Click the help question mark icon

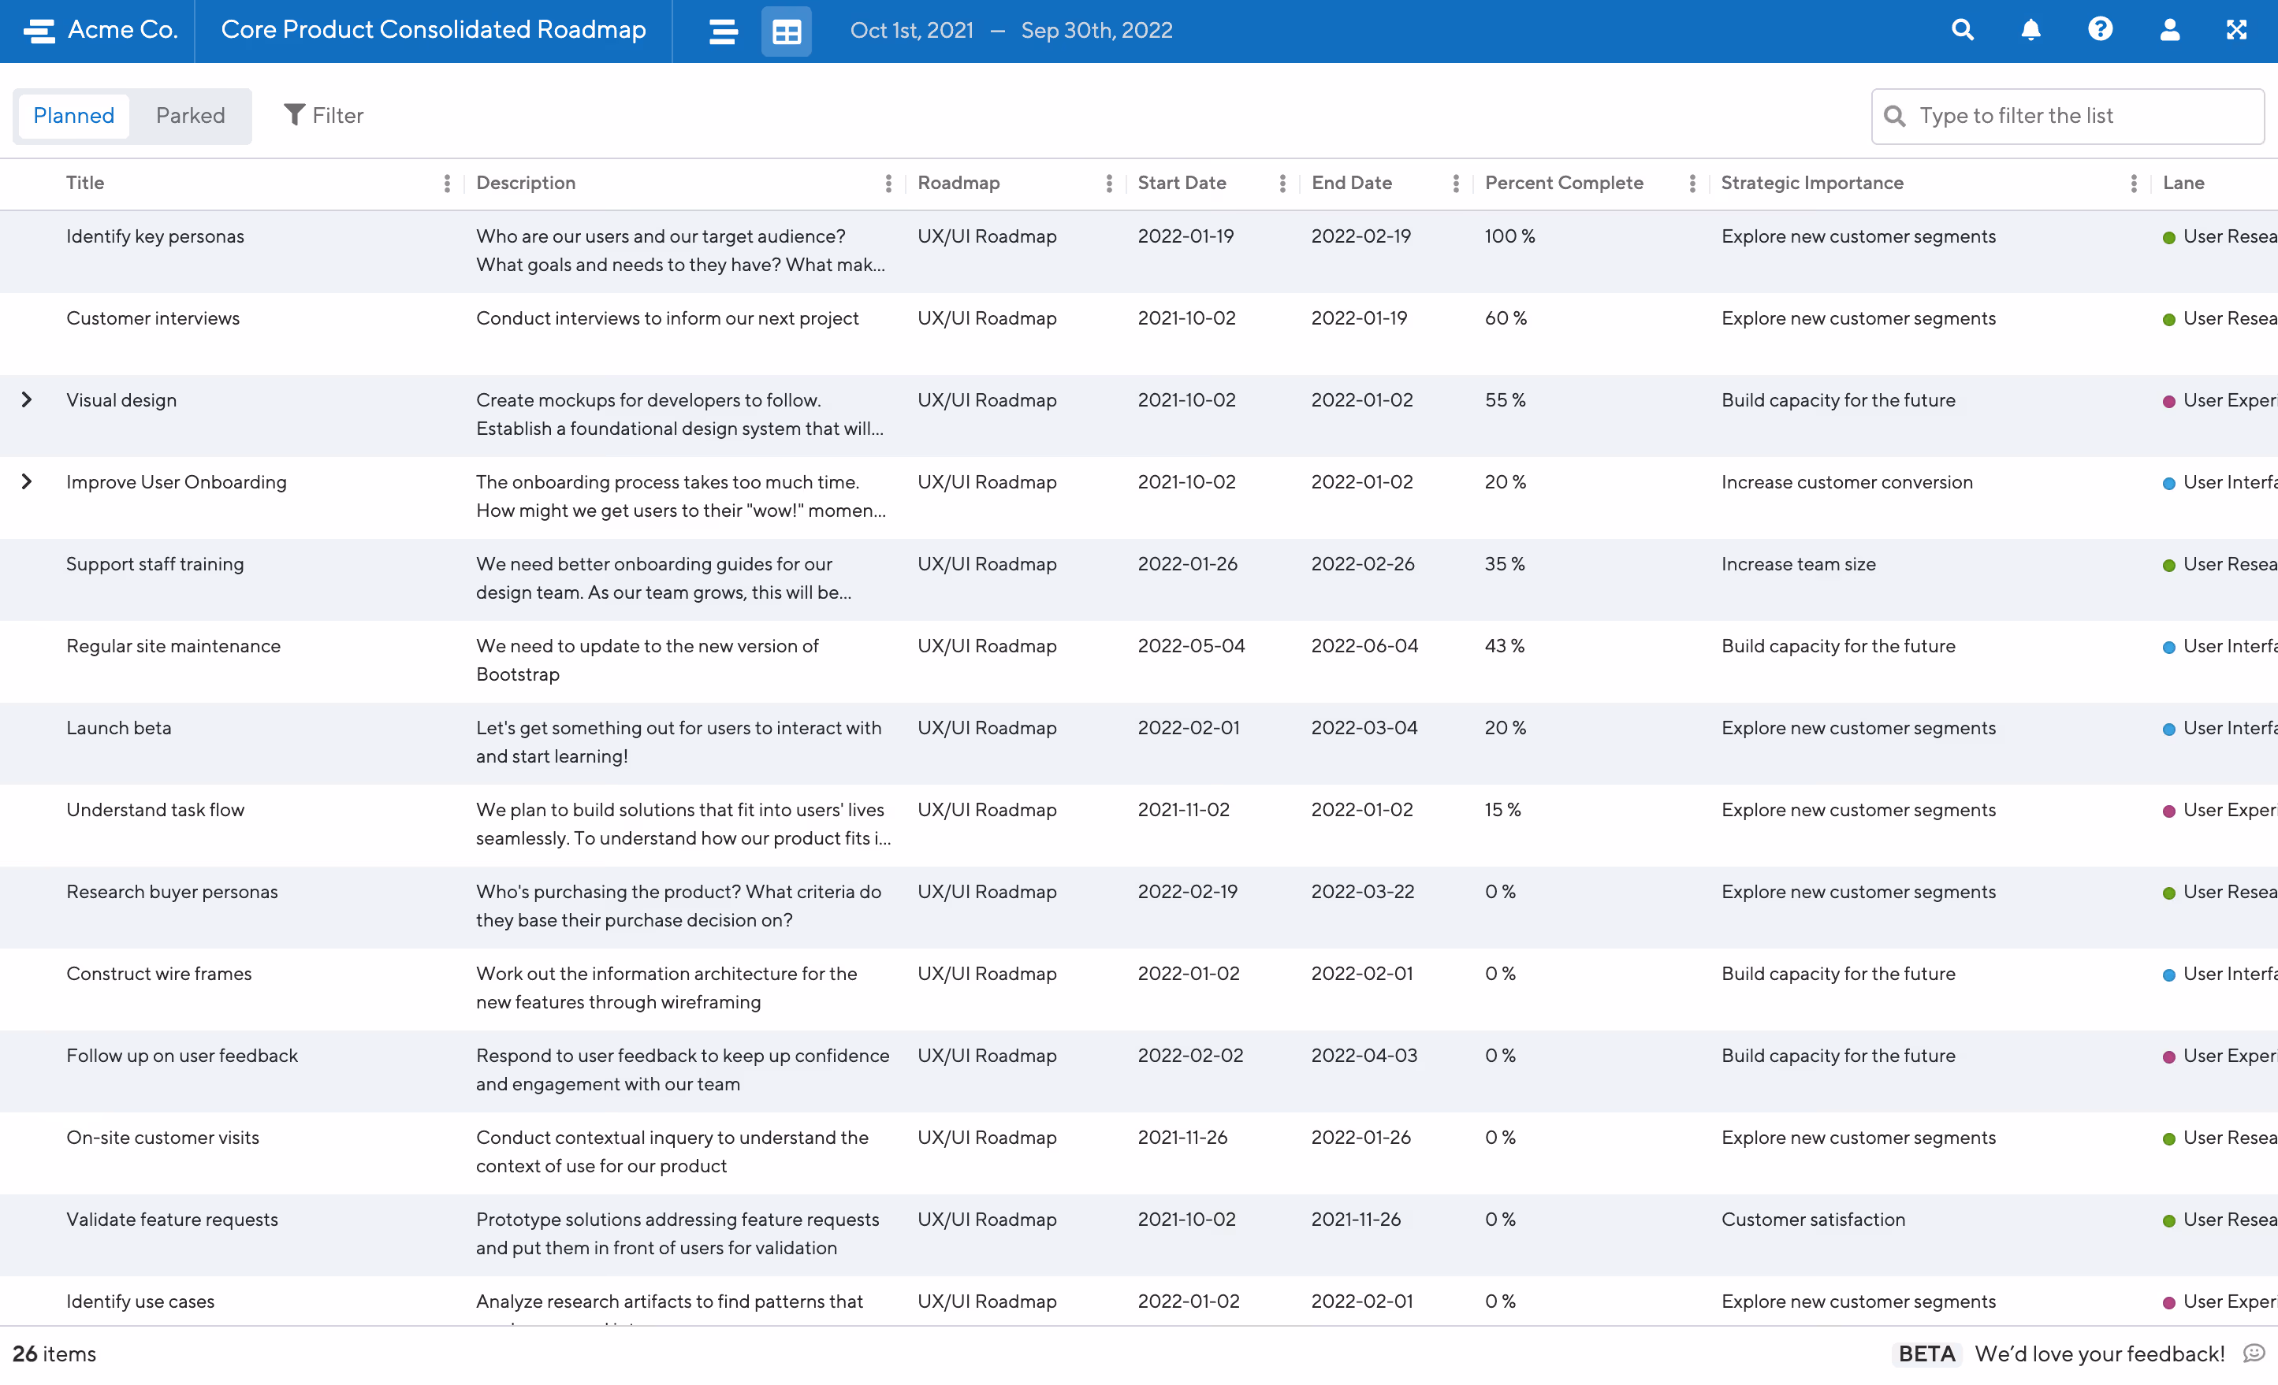pyautogui.click(x=2100, y=31)
